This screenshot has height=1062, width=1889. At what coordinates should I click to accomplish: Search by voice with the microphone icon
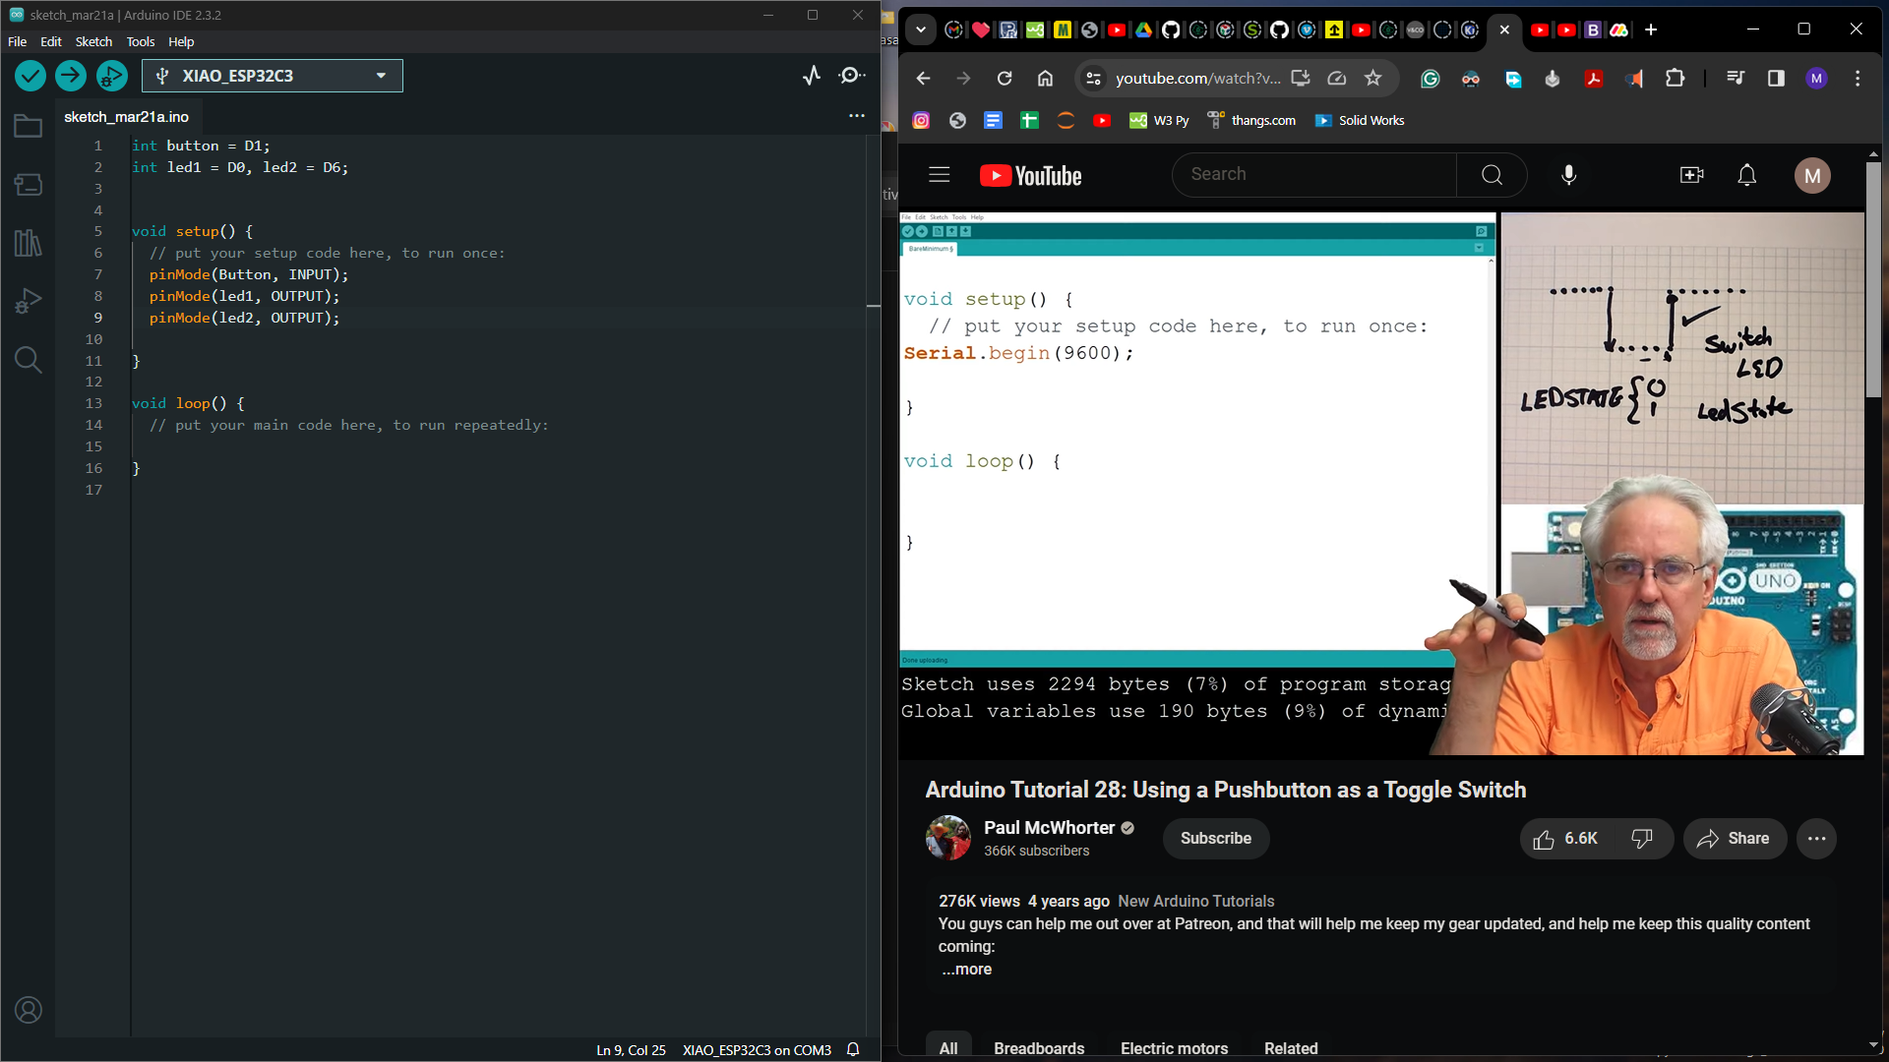pos(1569,175)
